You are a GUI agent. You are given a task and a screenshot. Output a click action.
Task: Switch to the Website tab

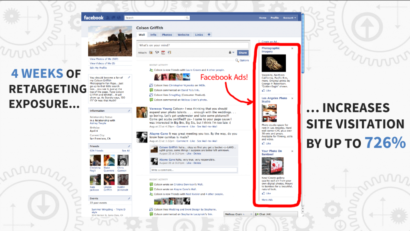(183, 35)
